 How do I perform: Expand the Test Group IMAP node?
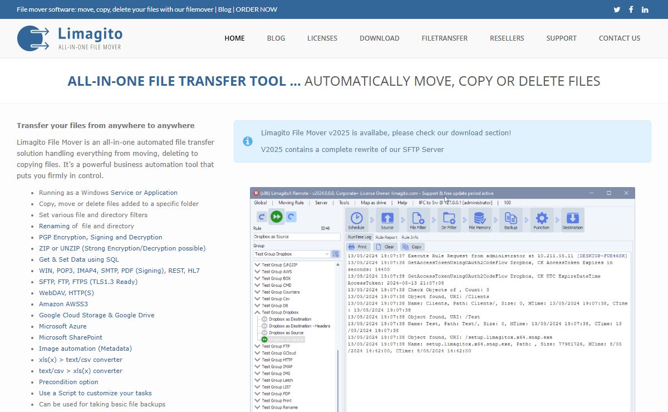[257, 366]
